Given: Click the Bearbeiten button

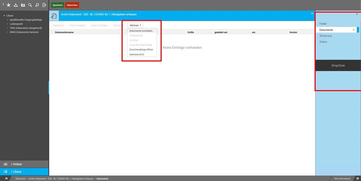Looking at the screenshot, I should point(58,25).
